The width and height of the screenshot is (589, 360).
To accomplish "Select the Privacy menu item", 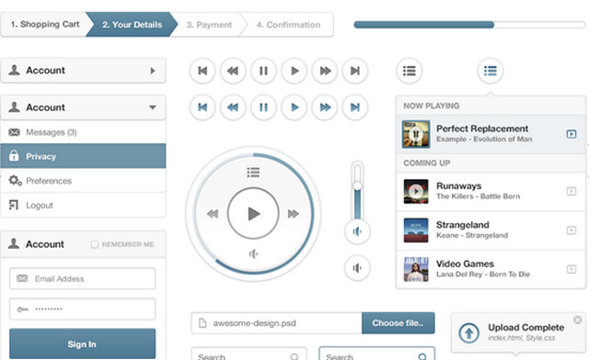I will click(83, 156).
